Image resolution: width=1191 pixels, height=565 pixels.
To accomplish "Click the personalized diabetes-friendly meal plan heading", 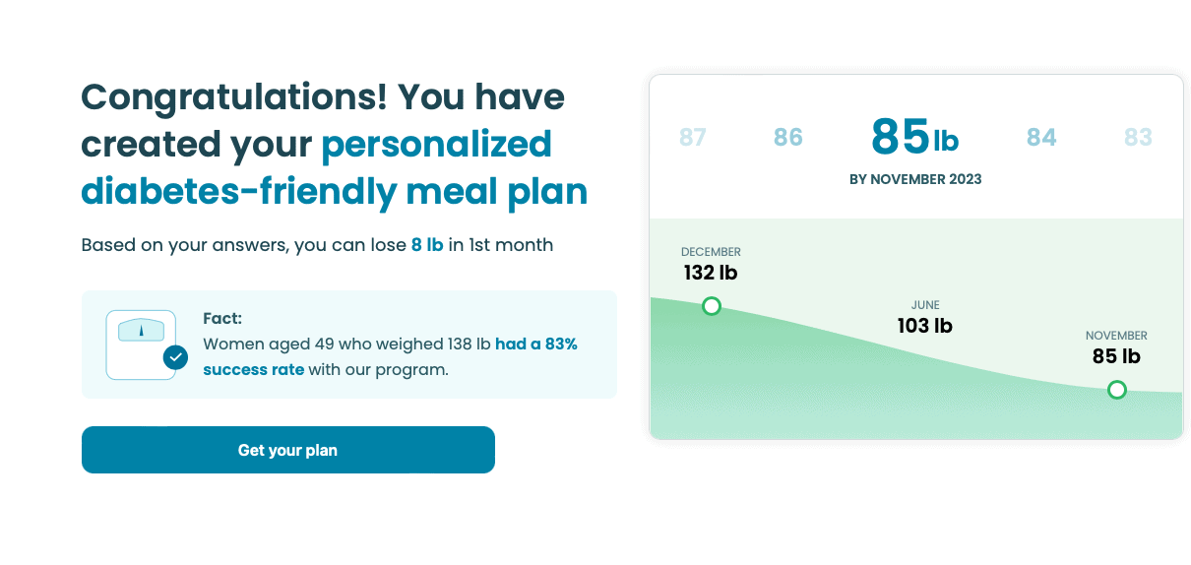I will [x=335, y=167].
